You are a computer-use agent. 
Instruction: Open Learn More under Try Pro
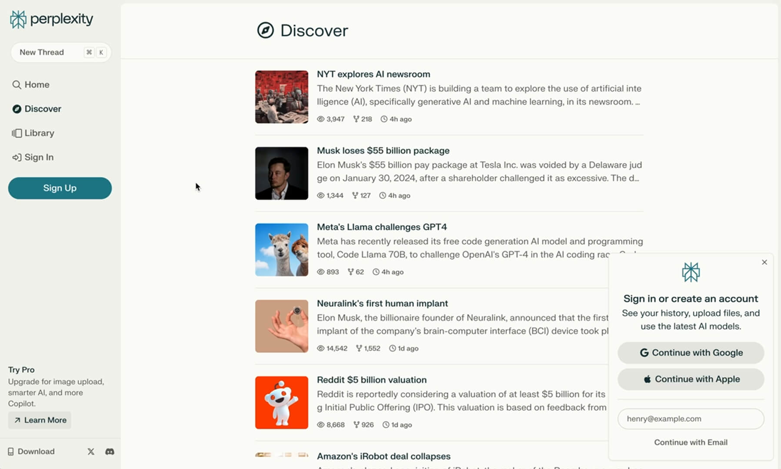coord(39,420)
